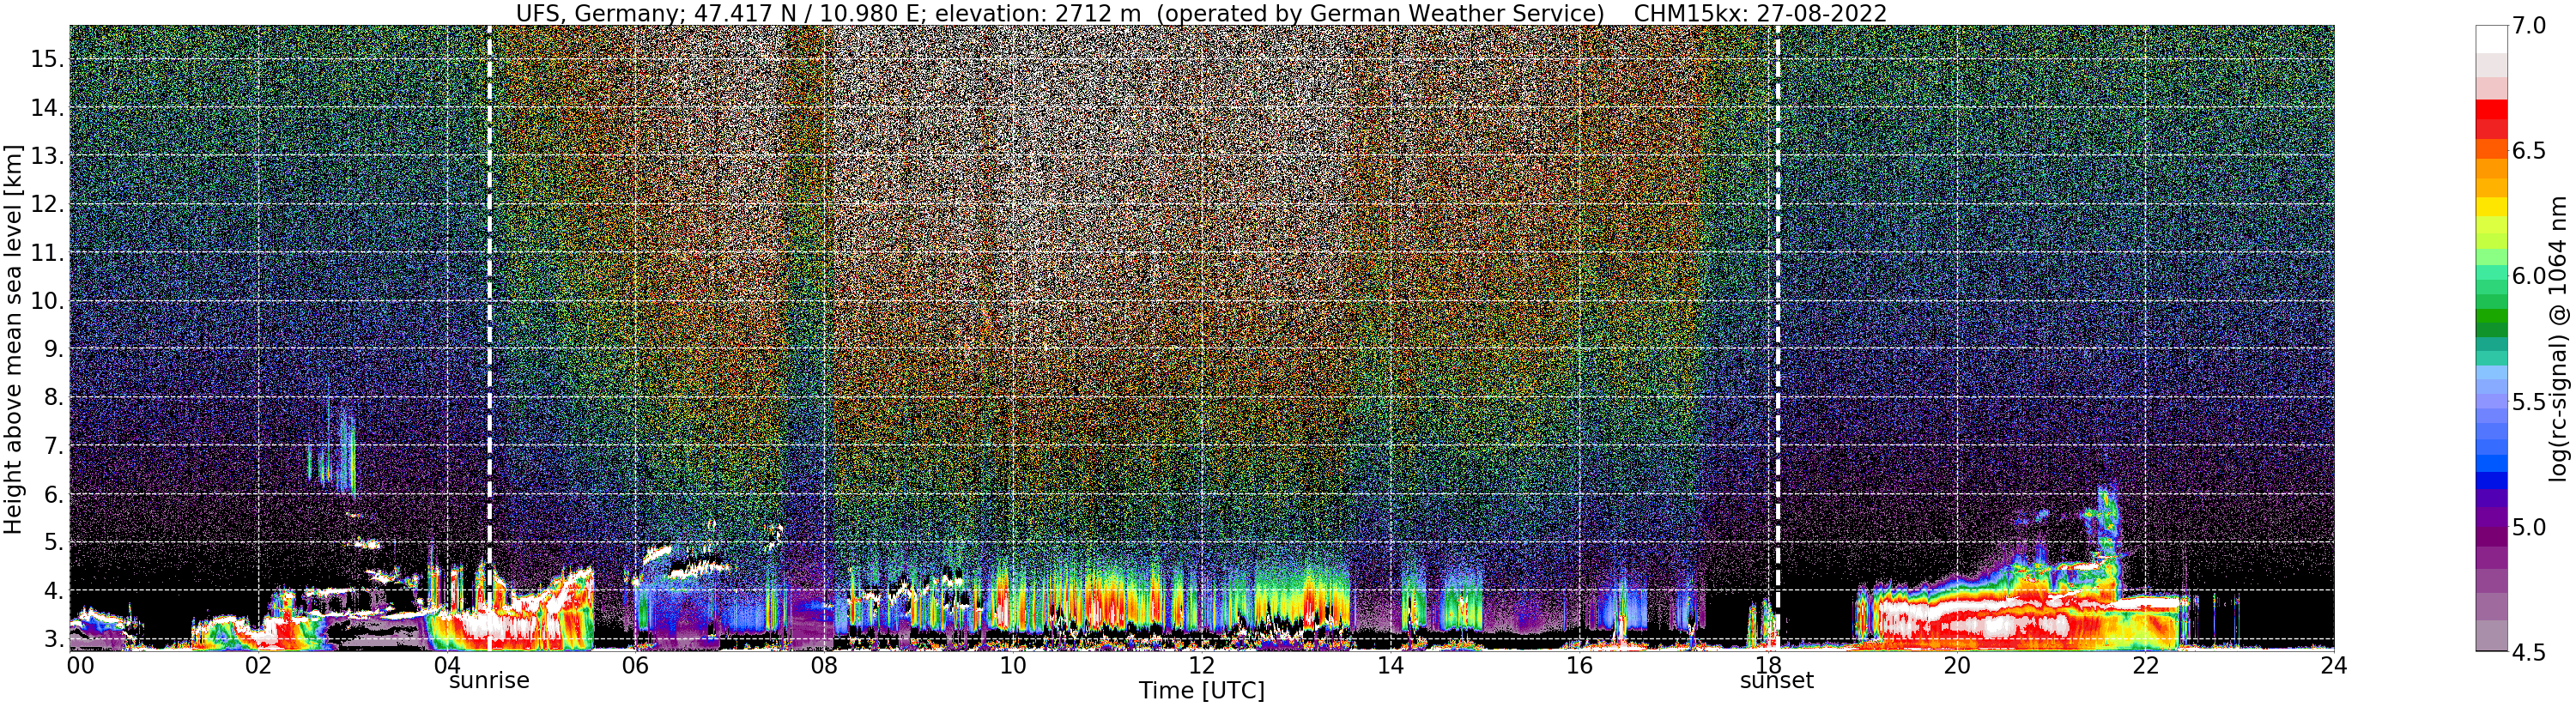Click the '14.' tick on the height axis

click(47, 107)
